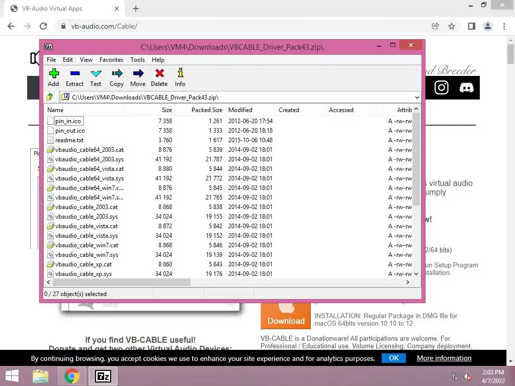Open the Chrome profile avatar
Image resolution: width=515 pixels, height=386 pixels.
point(488,26)
